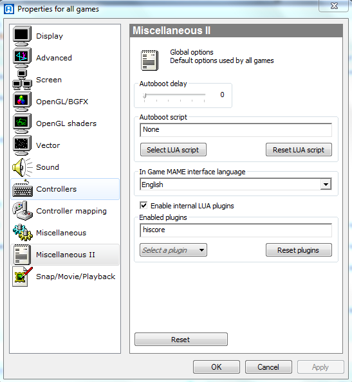
Task: Click the Select LUA script button
Action: [x=173, y=150]
